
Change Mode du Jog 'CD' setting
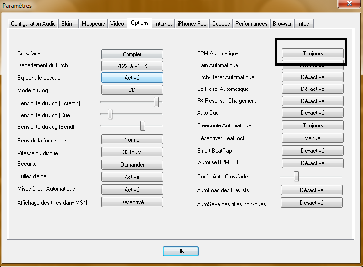[132, 90]
